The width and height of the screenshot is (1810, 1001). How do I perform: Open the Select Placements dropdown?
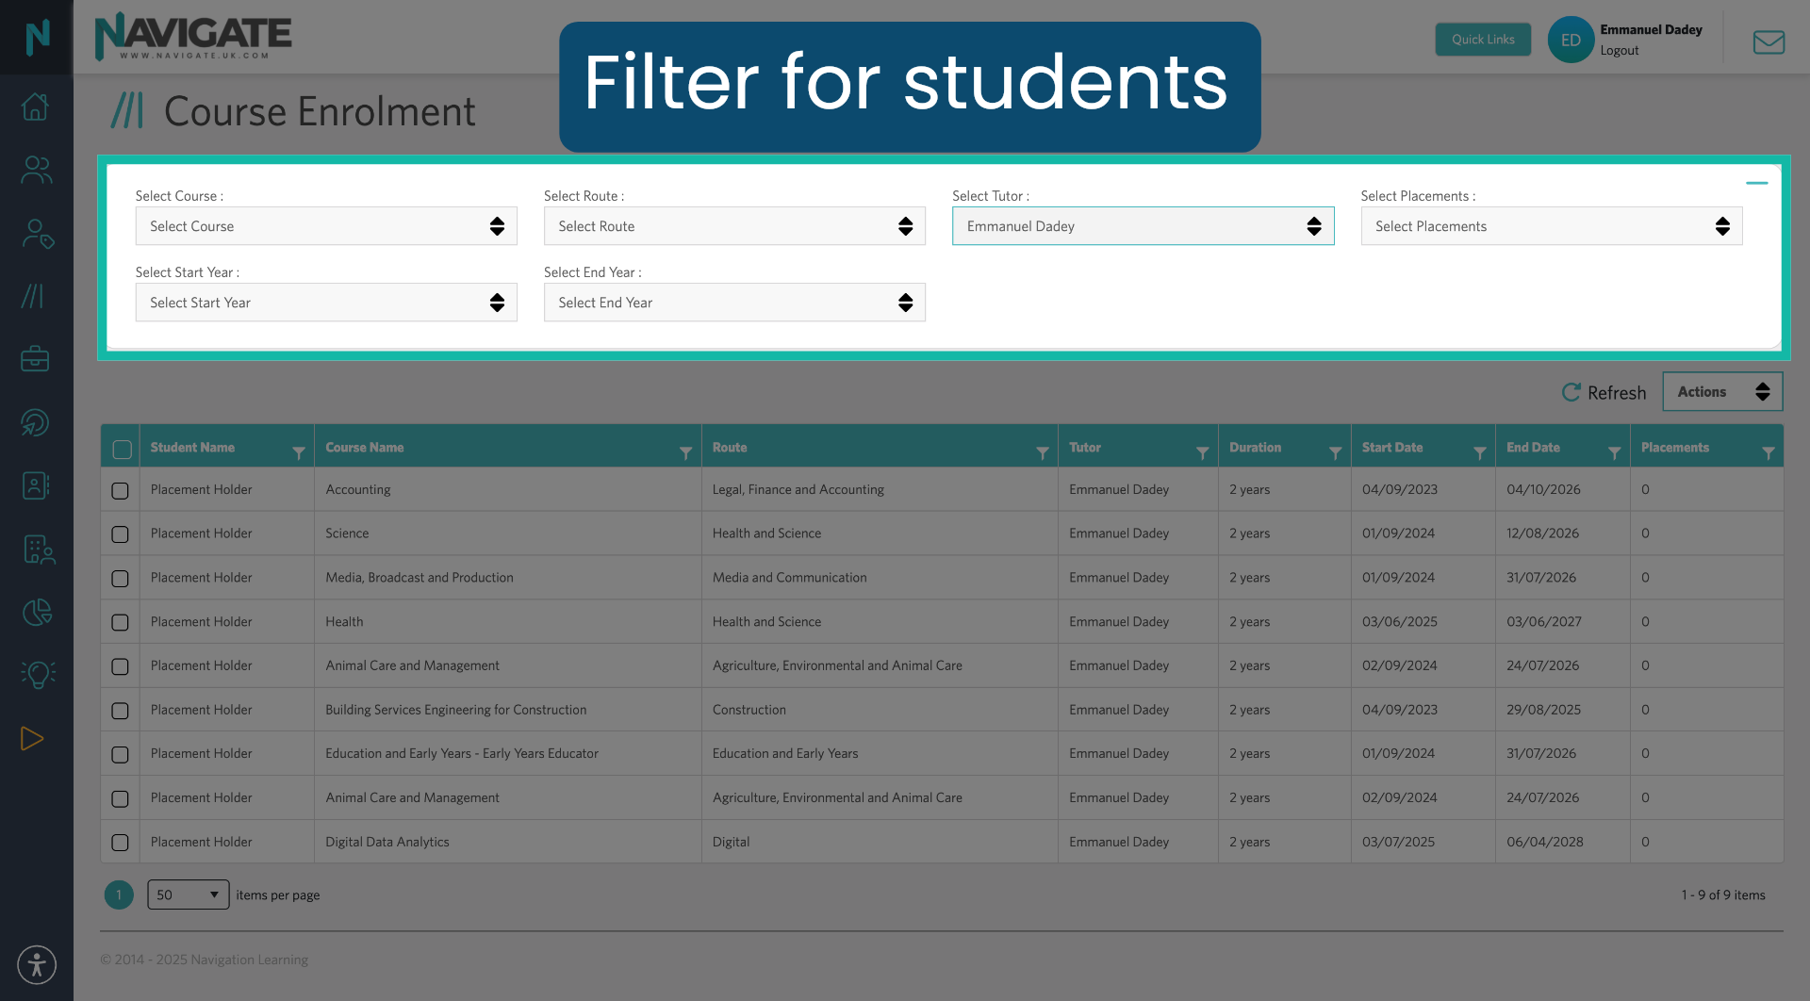pyautogui.click(x=1551, y=226)
